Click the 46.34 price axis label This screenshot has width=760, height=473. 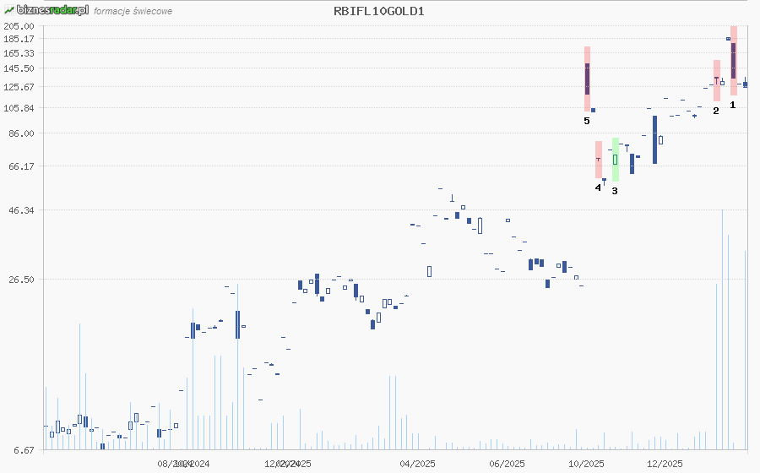(x=21, y=210)
